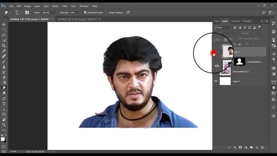
Task: Select the Dodge tool
Action: 4,93
